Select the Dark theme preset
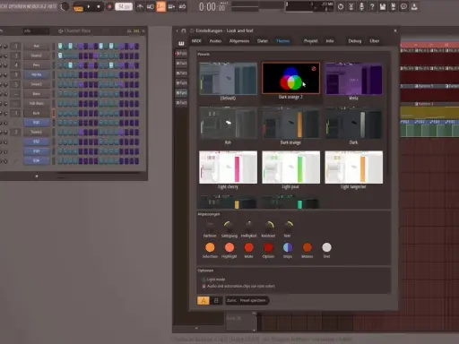Screen dimensions: 459x344 pyautogui.click(x=354, y=123)
